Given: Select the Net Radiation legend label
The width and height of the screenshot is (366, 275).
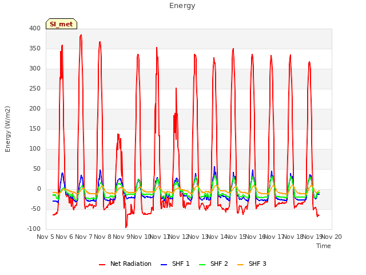Looking at the screenshot, I should 131,264.
